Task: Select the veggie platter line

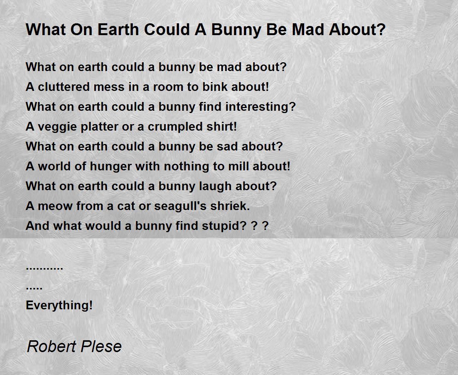Action: (131, 126)
